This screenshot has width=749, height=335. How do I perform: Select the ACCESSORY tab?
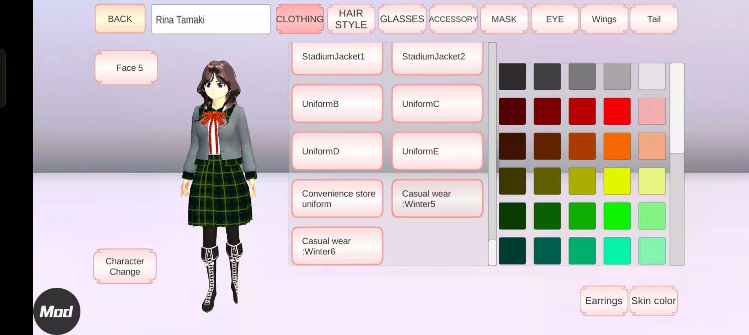click(x=453, y=19)
